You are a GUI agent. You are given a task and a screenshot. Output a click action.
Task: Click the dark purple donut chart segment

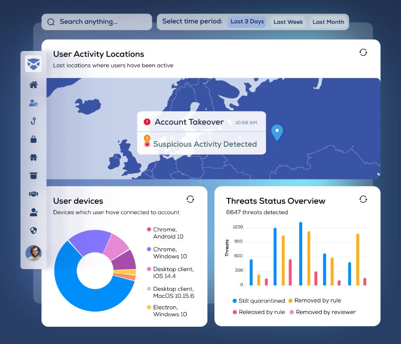click(x=125, y=261)
